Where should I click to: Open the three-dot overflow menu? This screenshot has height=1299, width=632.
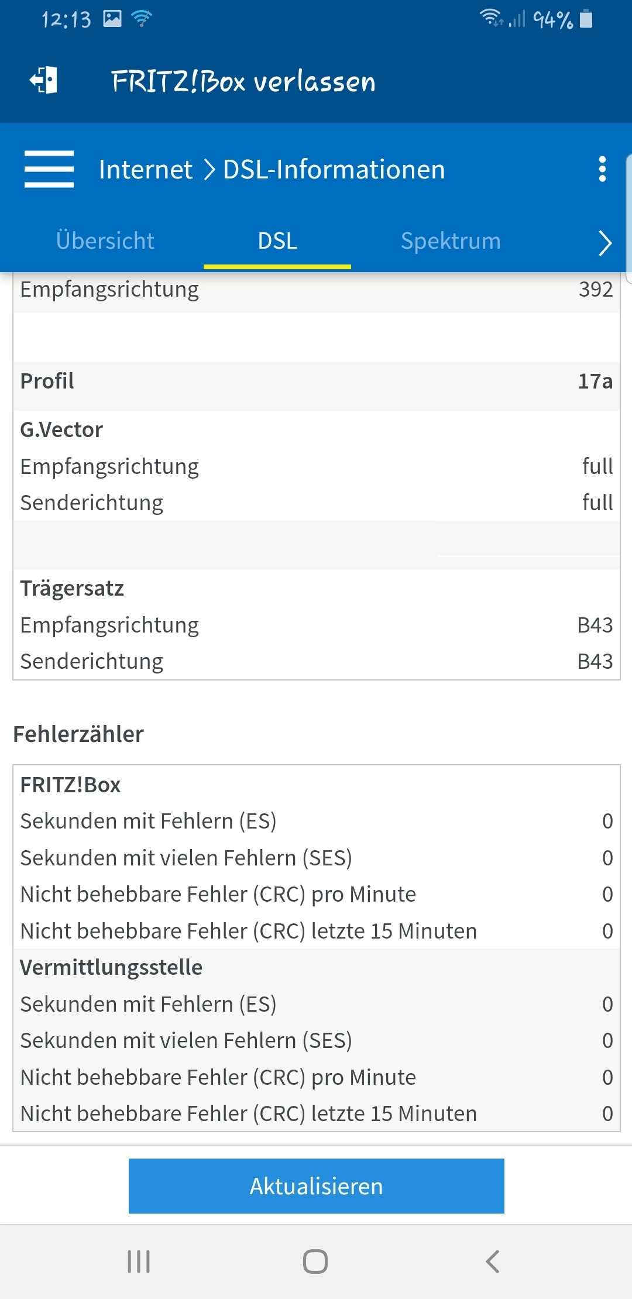(x=602, y=169)
